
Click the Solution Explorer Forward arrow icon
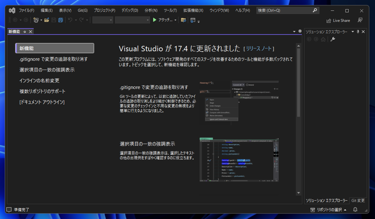tap(316, 39)
